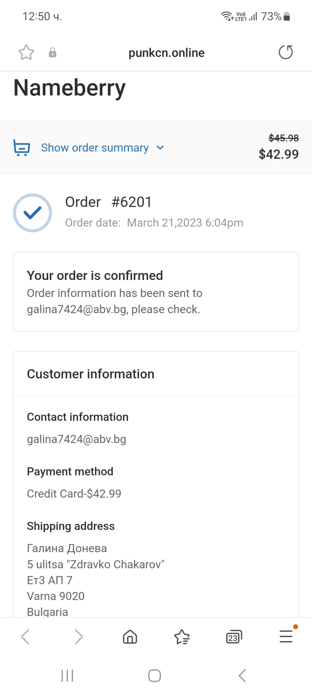The image size is (312, 695).
Task: Tap the padlock site security icon
Action: coord(52,53)
